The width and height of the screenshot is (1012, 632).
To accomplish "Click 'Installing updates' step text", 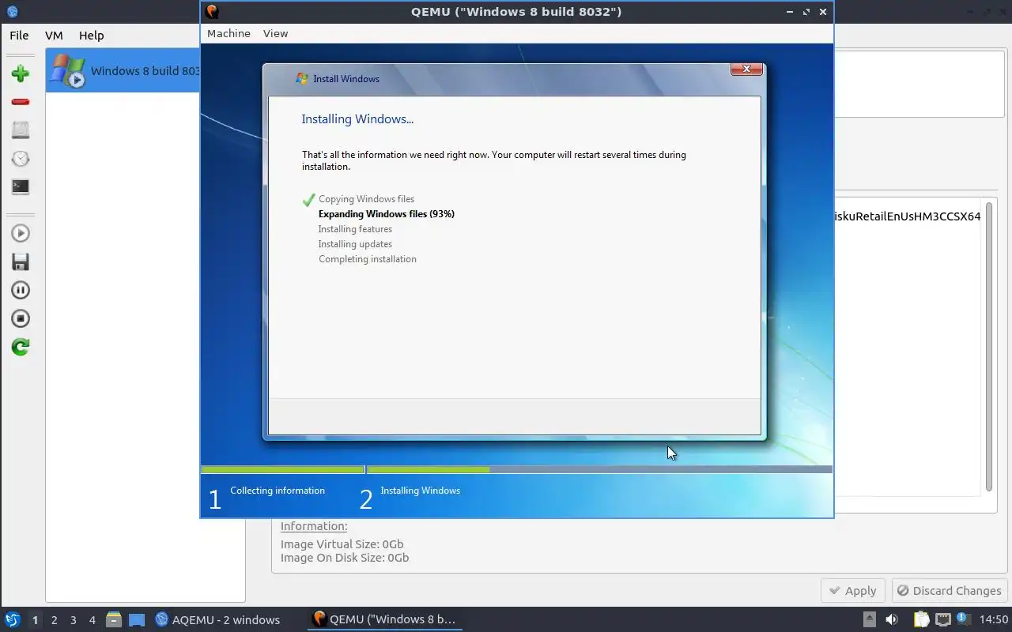I will [355, 244].
